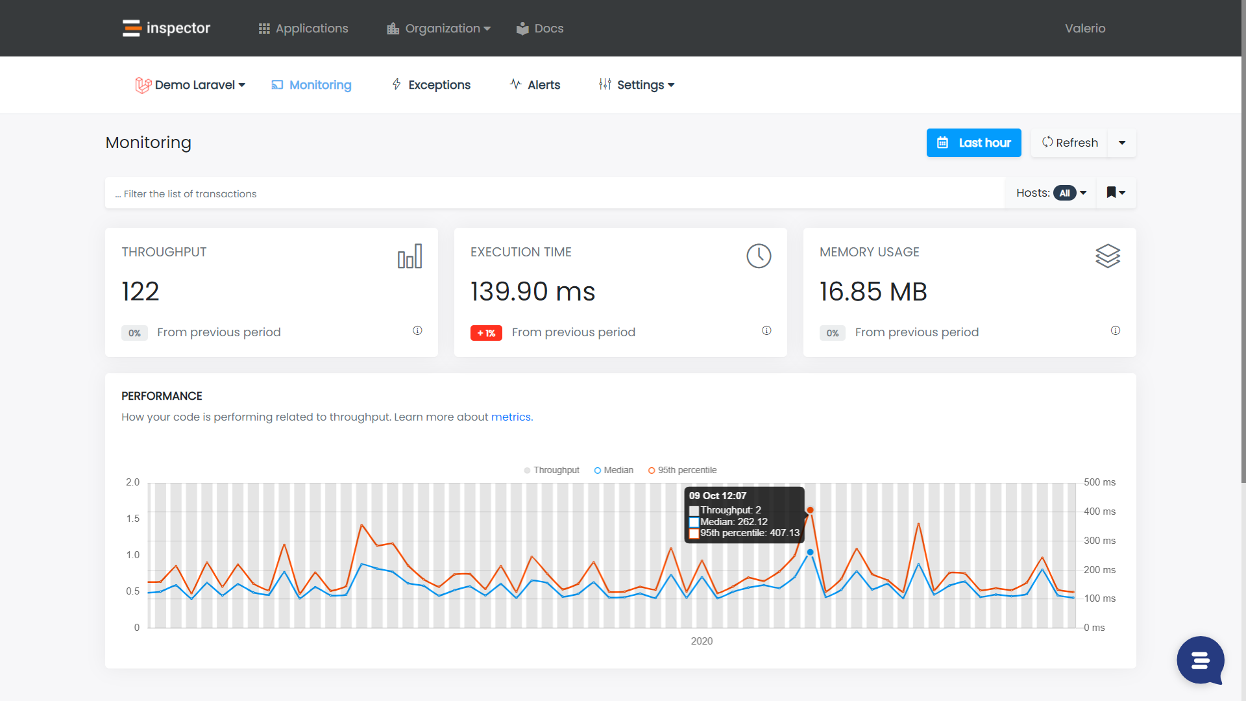Click the throughput bar chart icon
The height and width of the screenshot is (701, 1246).
409,256
